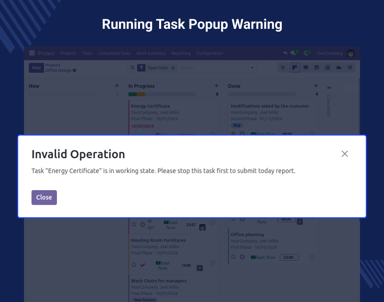Click the reply arrow icon in navbar
This screenshot has width=384, height=302.
coord(285,53)
